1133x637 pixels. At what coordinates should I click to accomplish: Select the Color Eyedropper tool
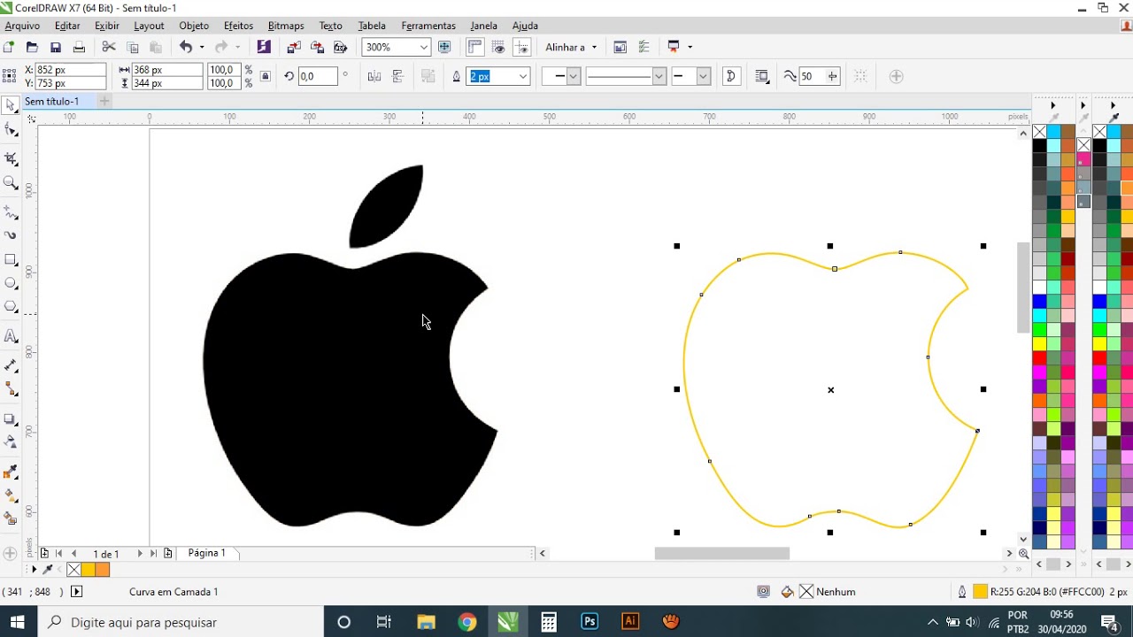(11, 472)
